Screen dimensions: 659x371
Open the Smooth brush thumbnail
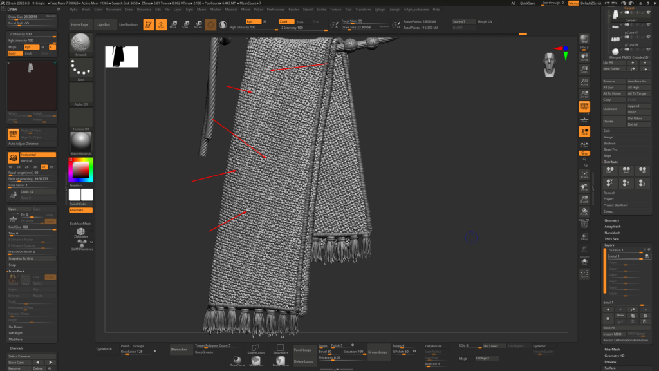pos(80,44)
